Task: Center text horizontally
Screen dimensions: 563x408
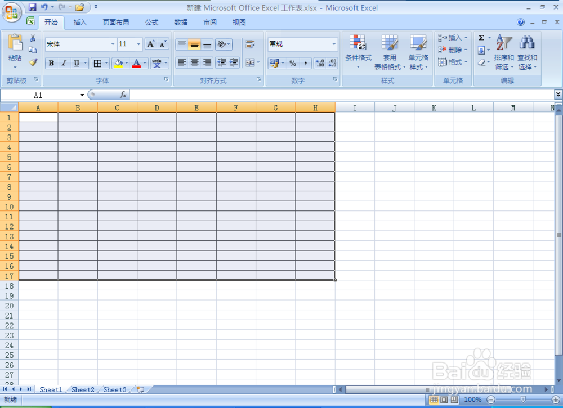Action: 195,62
